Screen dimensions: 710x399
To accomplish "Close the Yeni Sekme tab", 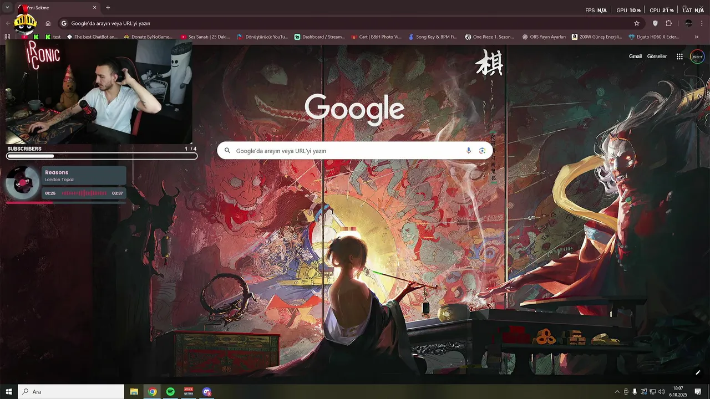I will coord(94,8).
